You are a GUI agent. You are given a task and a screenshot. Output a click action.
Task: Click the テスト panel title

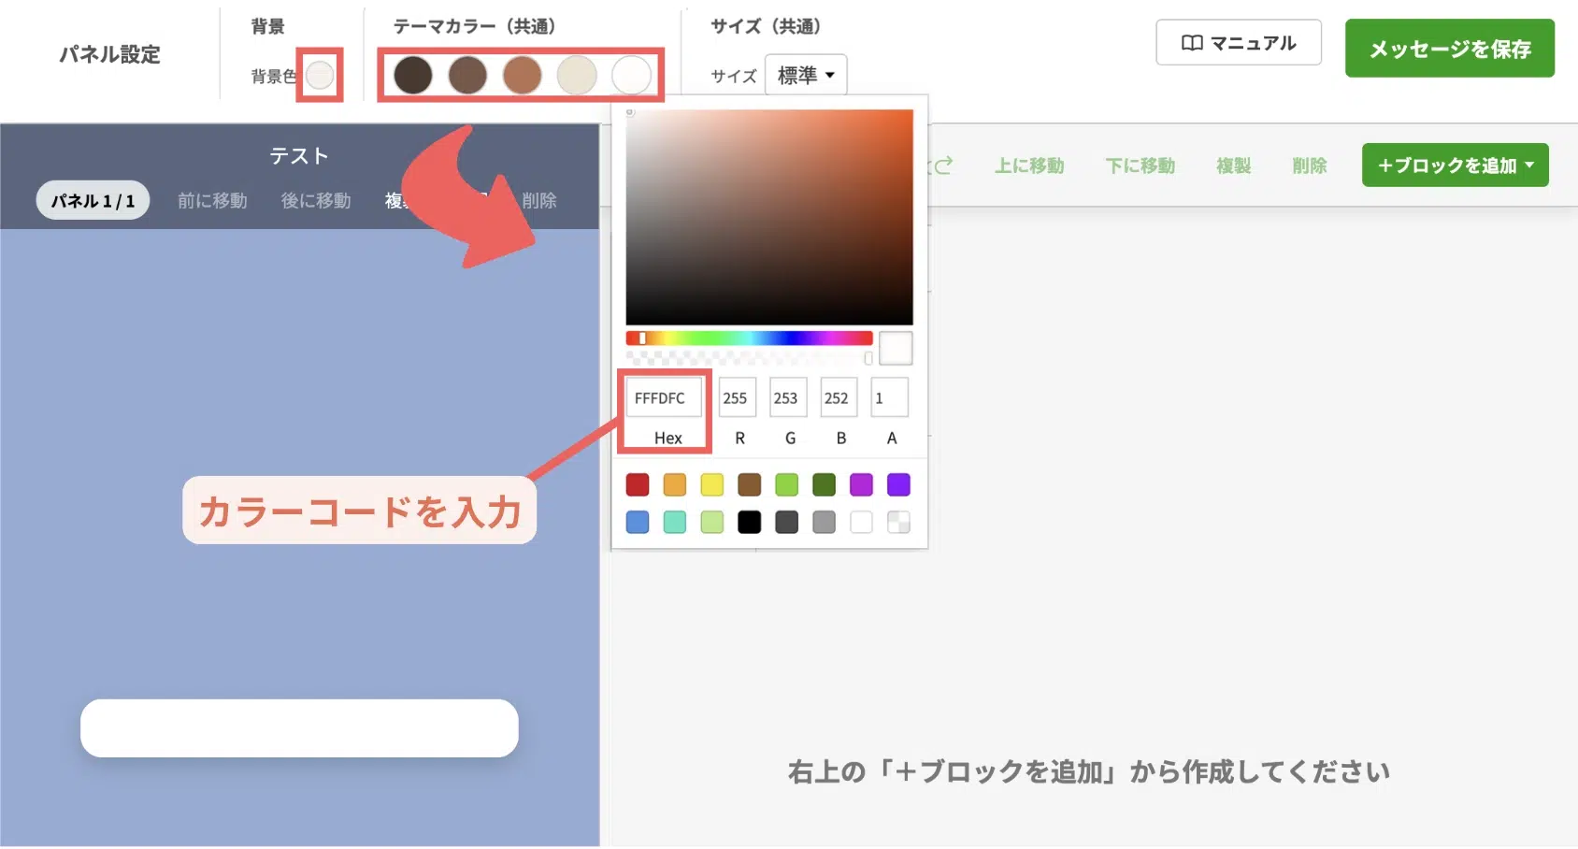point(299,155)
